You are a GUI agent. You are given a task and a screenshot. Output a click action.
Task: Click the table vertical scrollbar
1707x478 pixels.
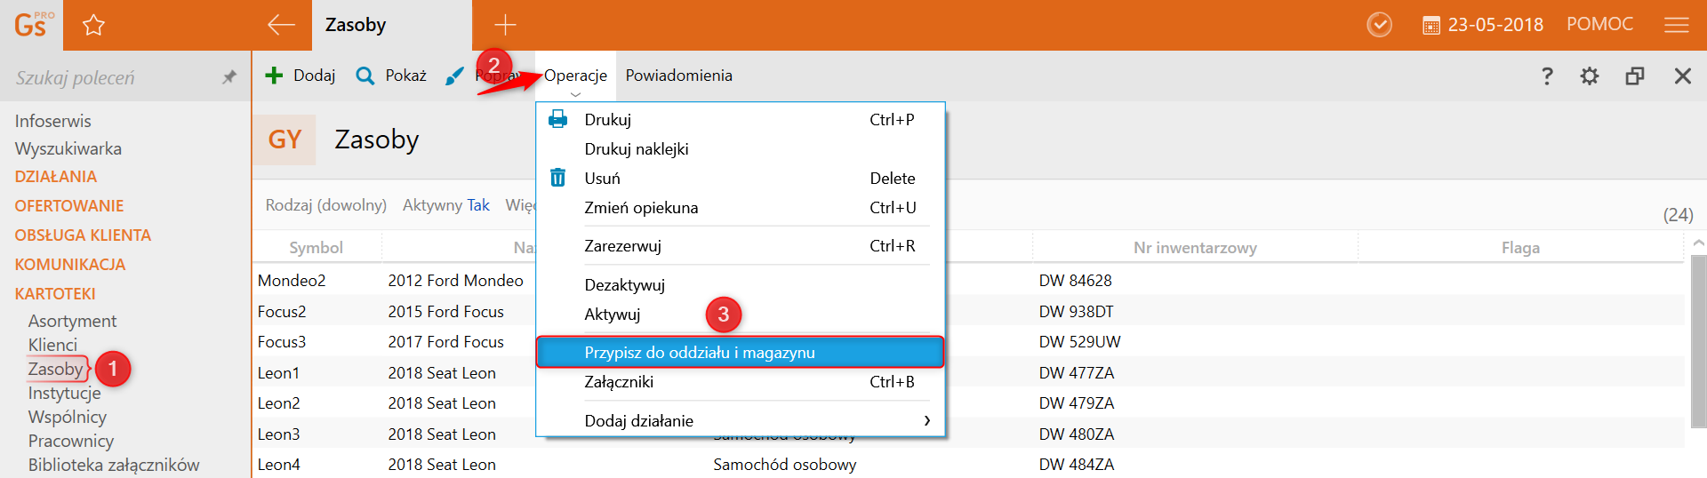(1698, 342)
